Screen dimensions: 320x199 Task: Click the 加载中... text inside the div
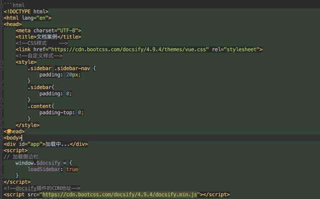[x=57, y=144]
